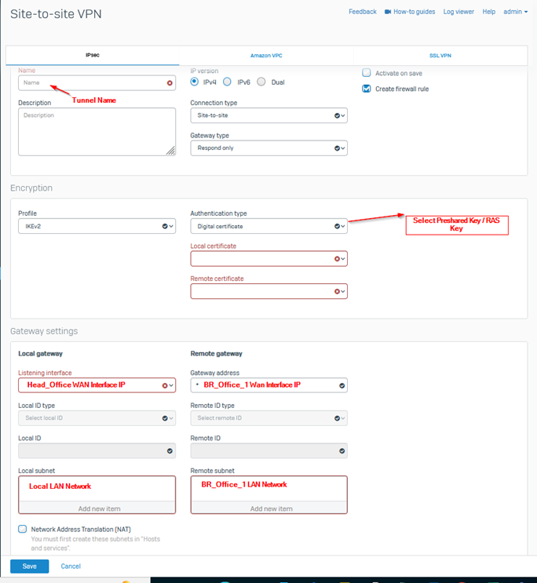Click the red error icon in Name field

pos(170,82)
